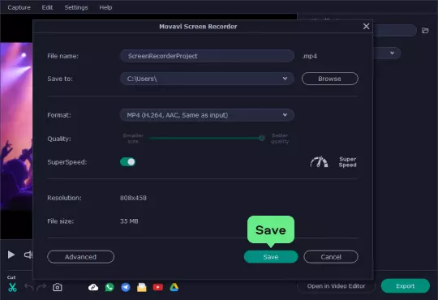Open the Edit menu
This screenshot has width=438, height=300.
(x=47, y=7)
